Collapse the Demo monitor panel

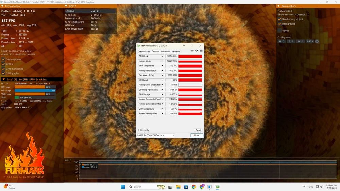click(x=2, y=6)
